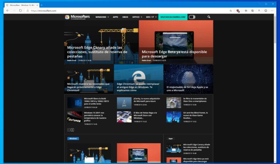Click the Ori game thumbnail
The image size is (280, 164).
[x=174, y=117]
